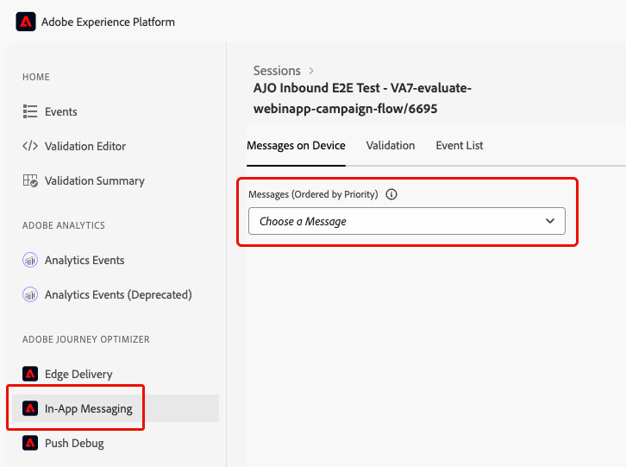Click the info icon beside Messages label
The width and height of the screenshot is (626, 467).
point(391,194)
